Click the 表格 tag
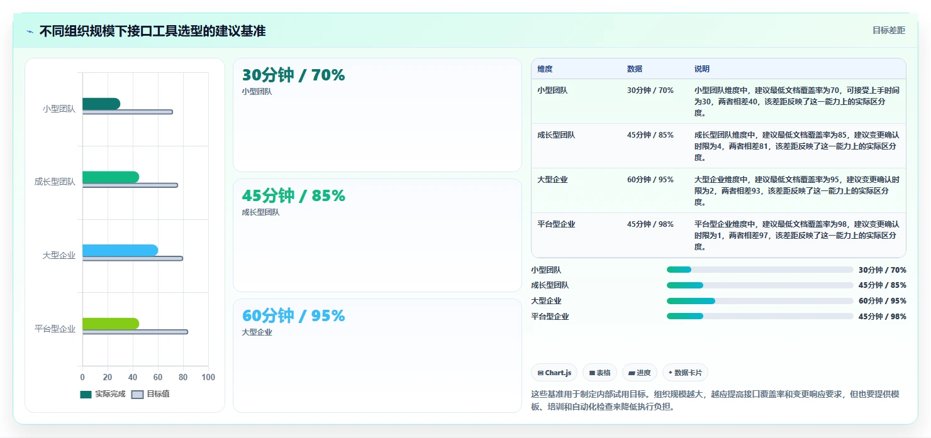 (x=599, y=373)
